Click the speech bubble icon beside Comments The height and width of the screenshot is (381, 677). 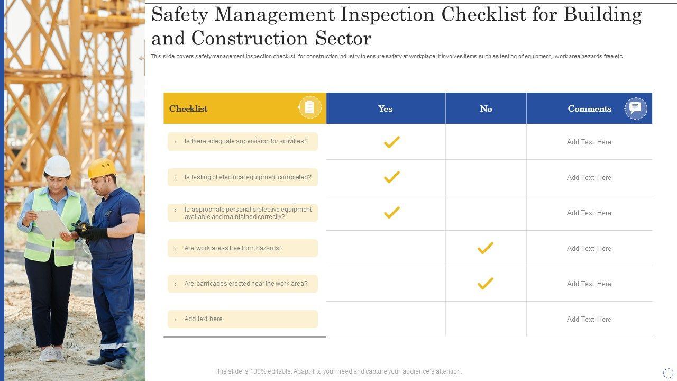[635, 108]
